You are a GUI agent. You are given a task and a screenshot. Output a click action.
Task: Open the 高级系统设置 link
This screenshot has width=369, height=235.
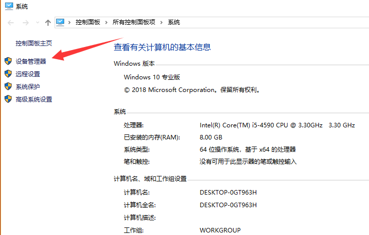click(34, 100)
